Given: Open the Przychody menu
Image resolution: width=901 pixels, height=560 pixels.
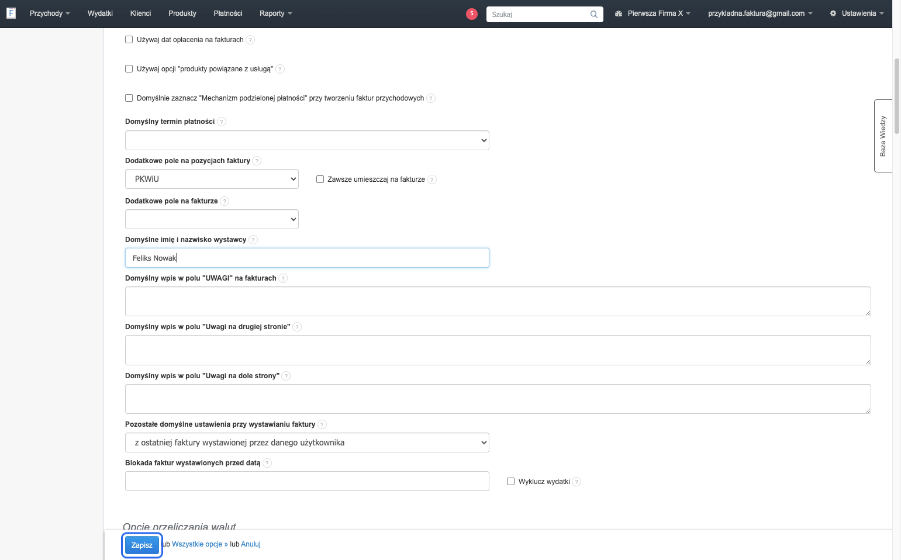Looking at the screenshot, I should click(x=50, y=13).
